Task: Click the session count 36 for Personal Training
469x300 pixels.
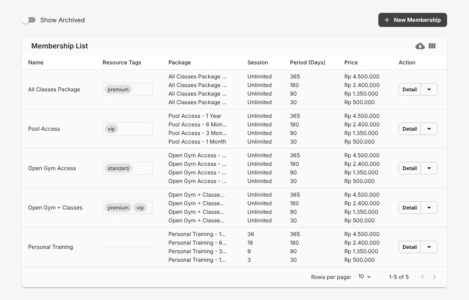Action: (251, 234)
